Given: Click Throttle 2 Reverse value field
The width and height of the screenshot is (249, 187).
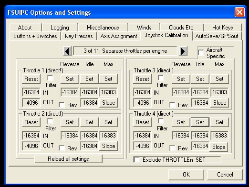Looking at the screenshot, I should click(70, 136).
